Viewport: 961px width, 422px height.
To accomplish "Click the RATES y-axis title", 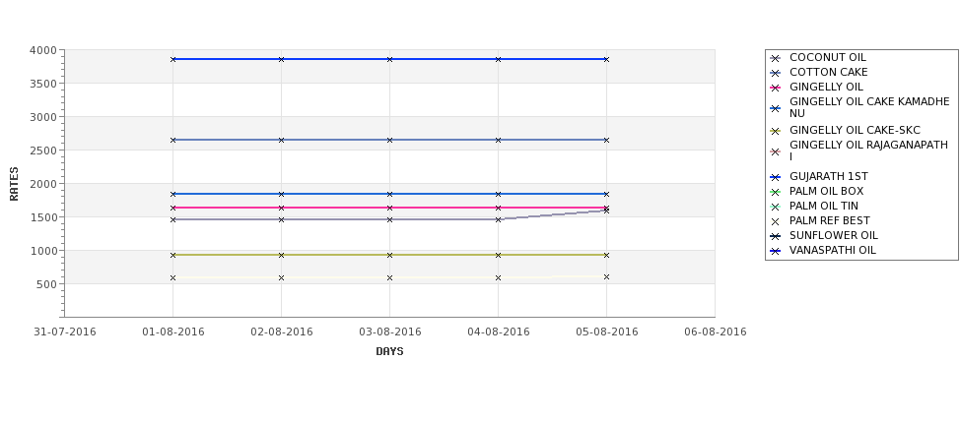I will tap(14, 184).
